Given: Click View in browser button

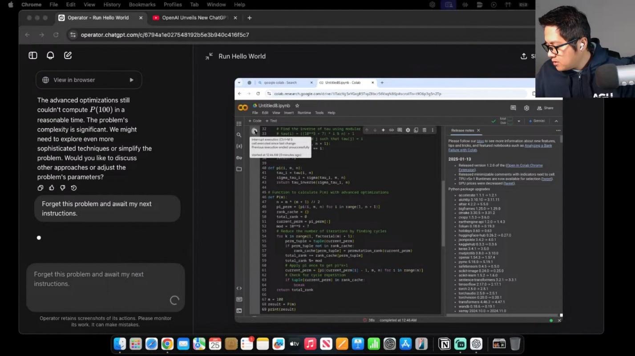Looking at the screenshot, I should [89, 80].
